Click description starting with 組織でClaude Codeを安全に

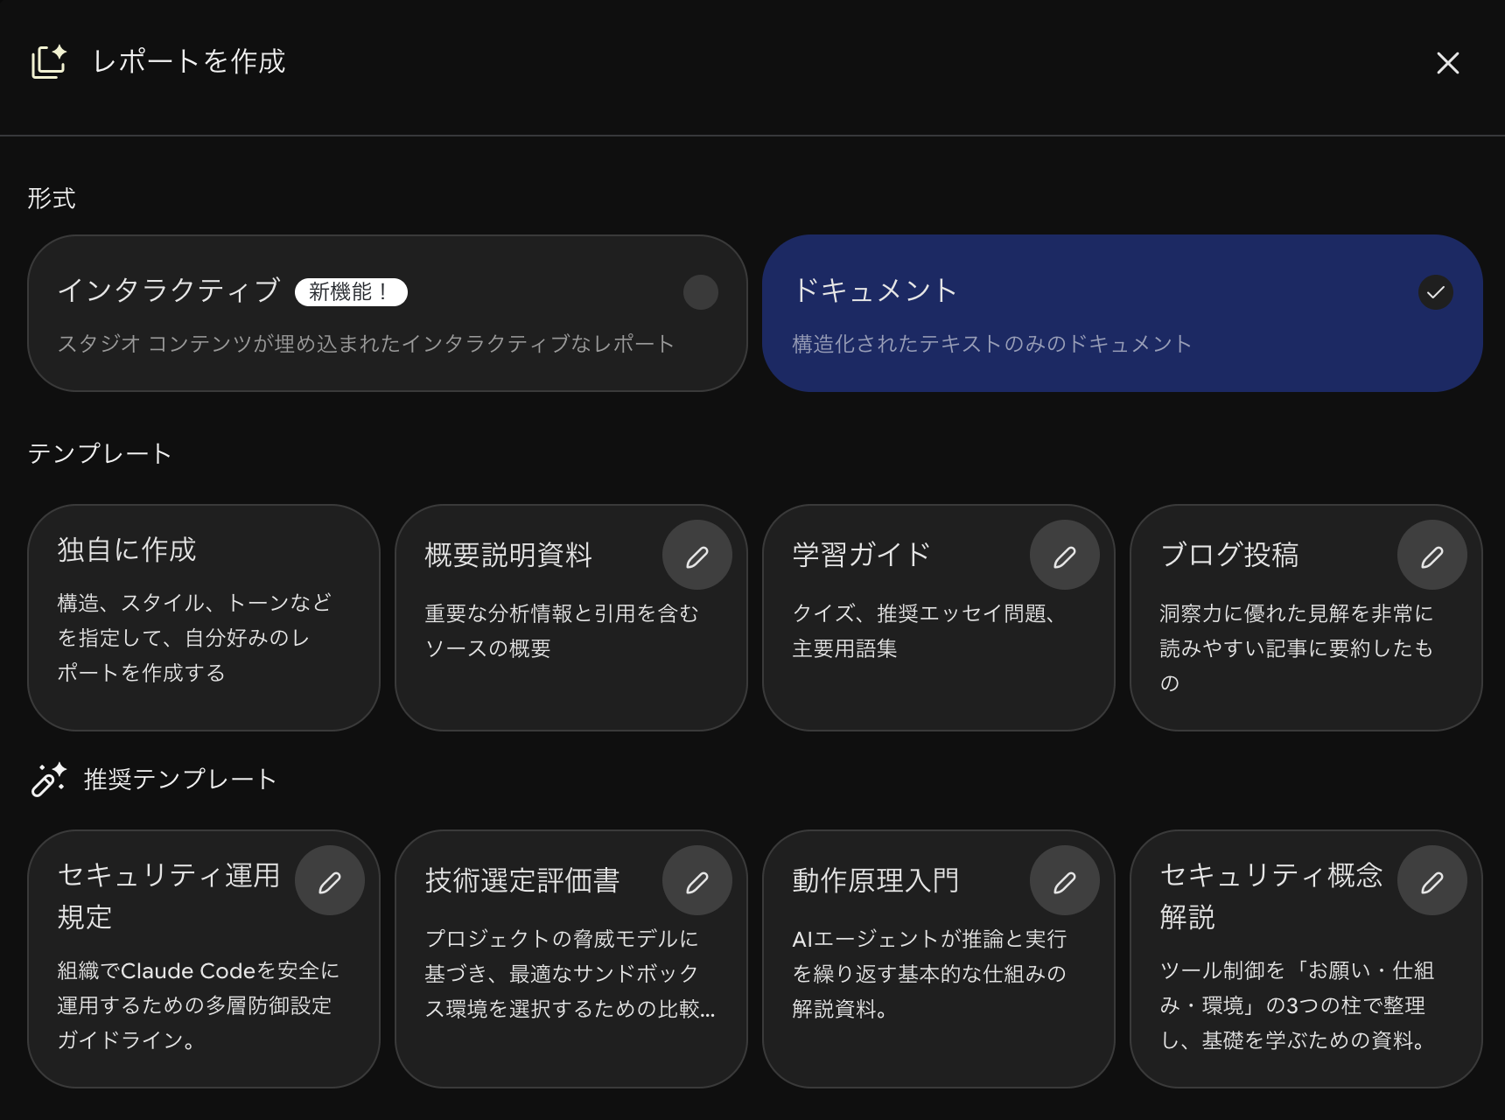pos(198,1005)
